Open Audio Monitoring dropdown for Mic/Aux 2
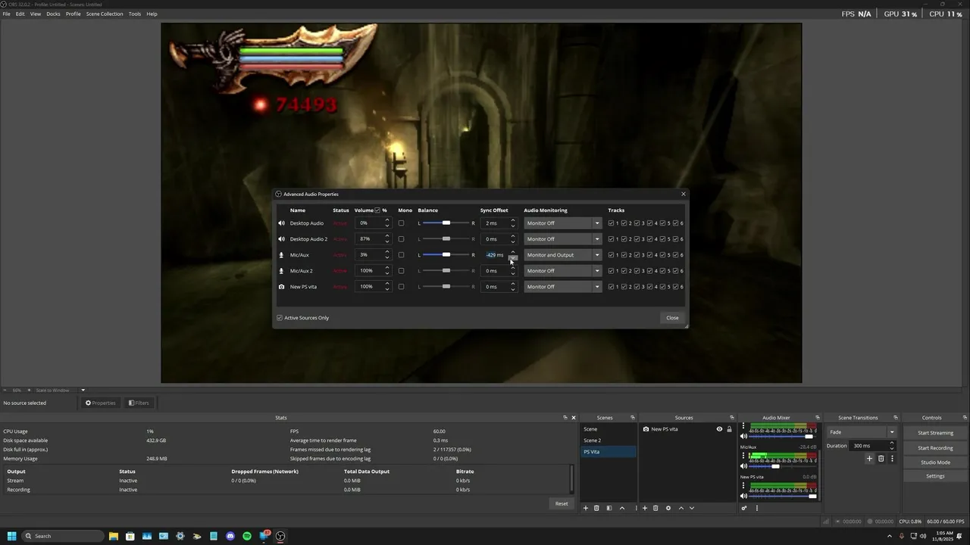Viewport: 970px width, 545px height. click(x=563, y=271)
